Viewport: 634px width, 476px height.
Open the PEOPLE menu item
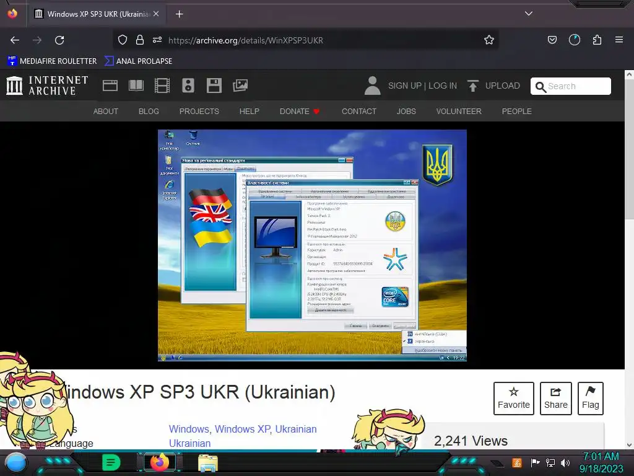click(x=517, y=112)
